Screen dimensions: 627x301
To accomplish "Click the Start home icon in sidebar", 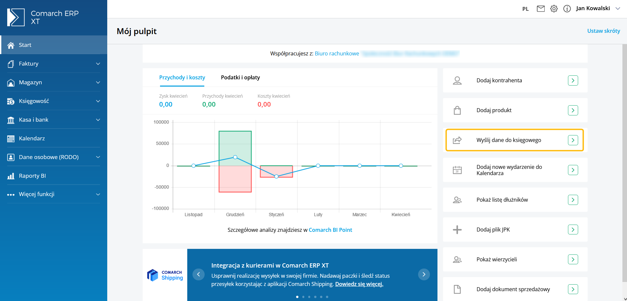I will point(11,45).
